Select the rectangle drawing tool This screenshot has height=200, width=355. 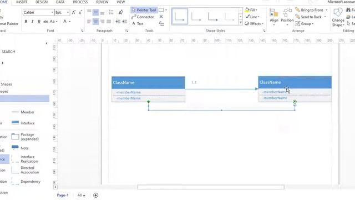[161, 10]
